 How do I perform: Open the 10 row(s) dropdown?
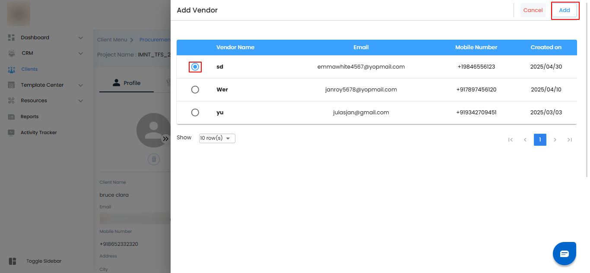[217, 138]
